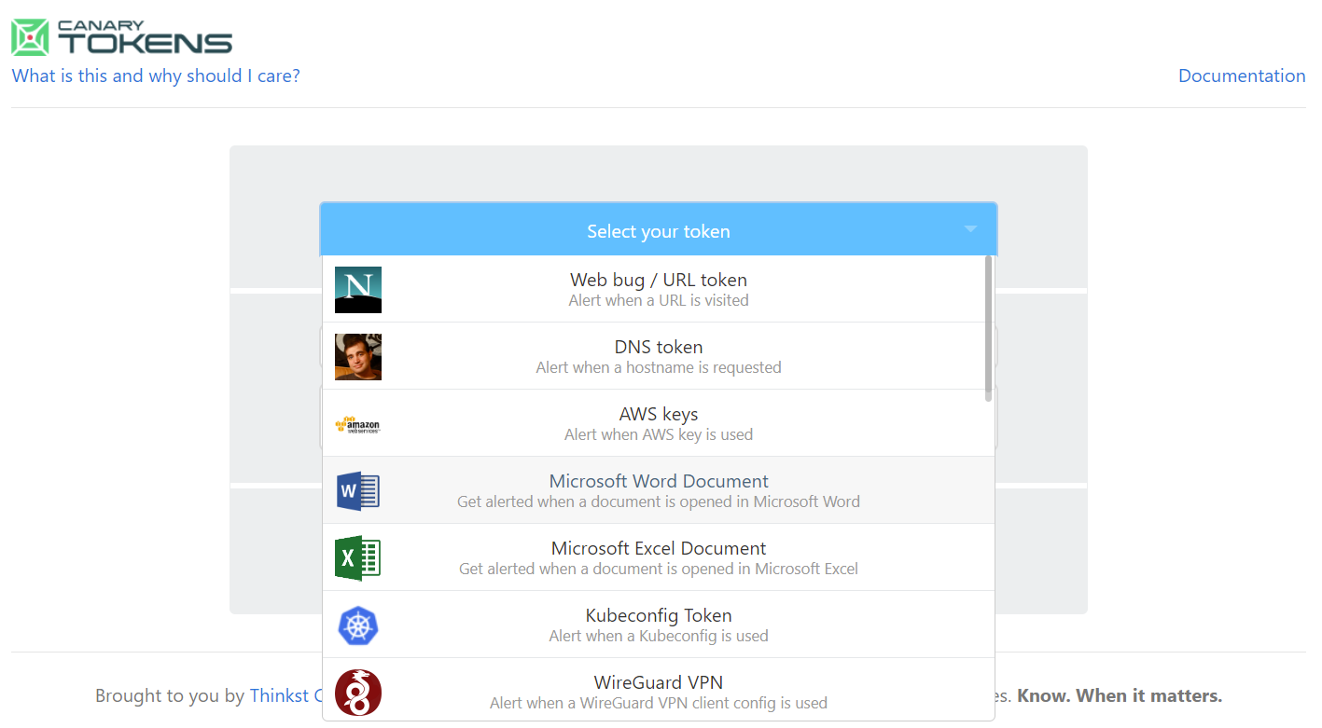Click the Kubernetes wheel icon

pyautogui.click(x=358, y=625)
